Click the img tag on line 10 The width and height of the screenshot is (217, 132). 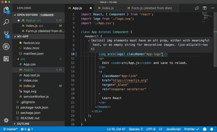133,54
